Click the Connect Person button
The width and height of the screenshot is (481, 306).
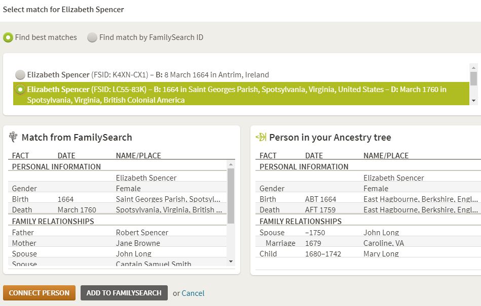pos(39,293)
